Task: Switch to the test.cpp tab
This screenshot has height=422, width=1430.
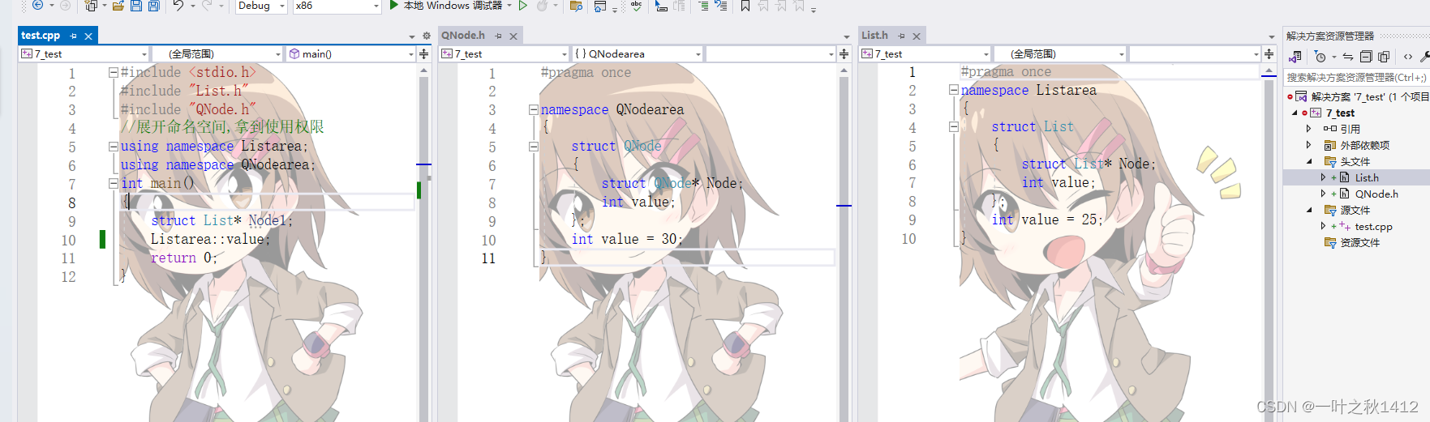Action: tap(41, 36)
